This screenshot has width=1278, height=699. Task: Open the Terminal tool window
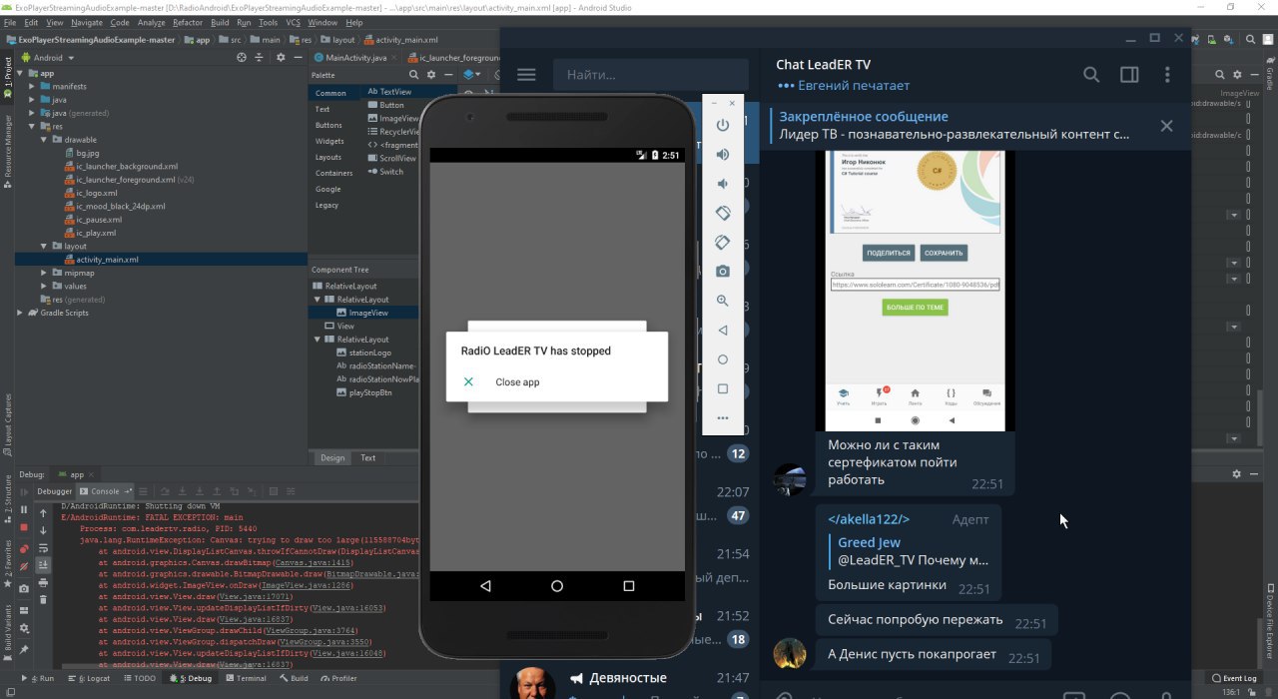[246, 678]
